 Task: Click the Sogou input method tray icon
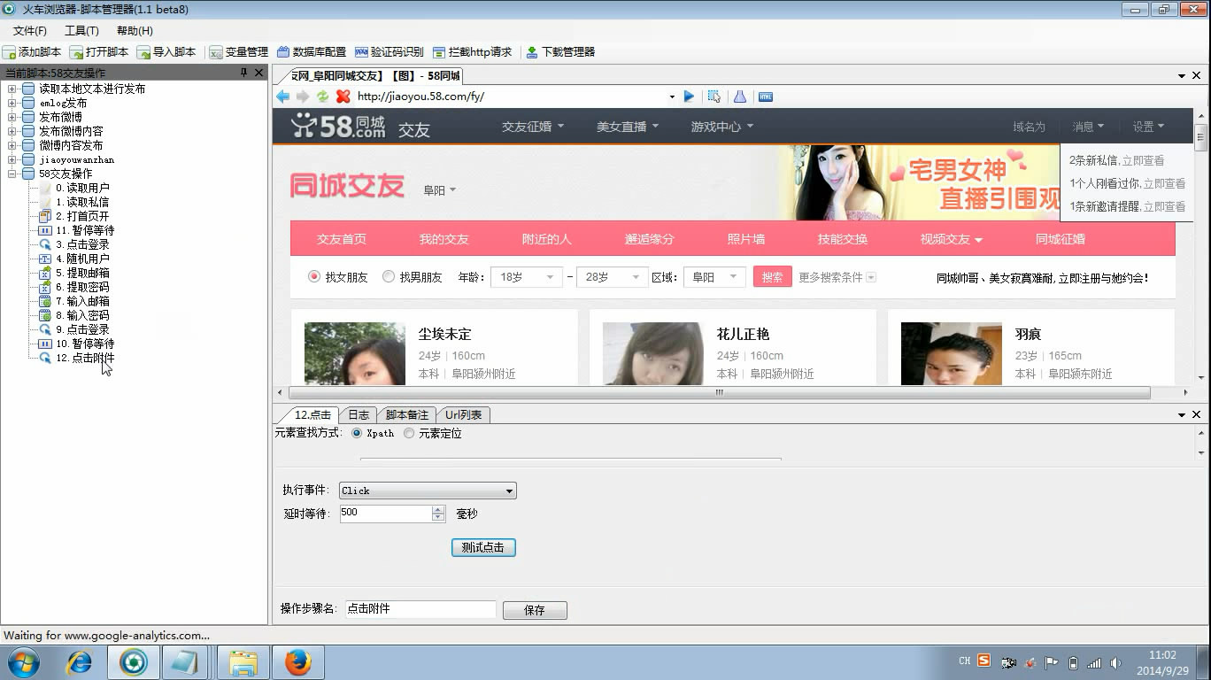(983, 661)
